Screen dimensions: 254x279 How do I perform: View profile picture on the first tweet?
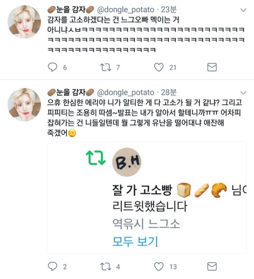pyautogui.click(x=24, y=22)
